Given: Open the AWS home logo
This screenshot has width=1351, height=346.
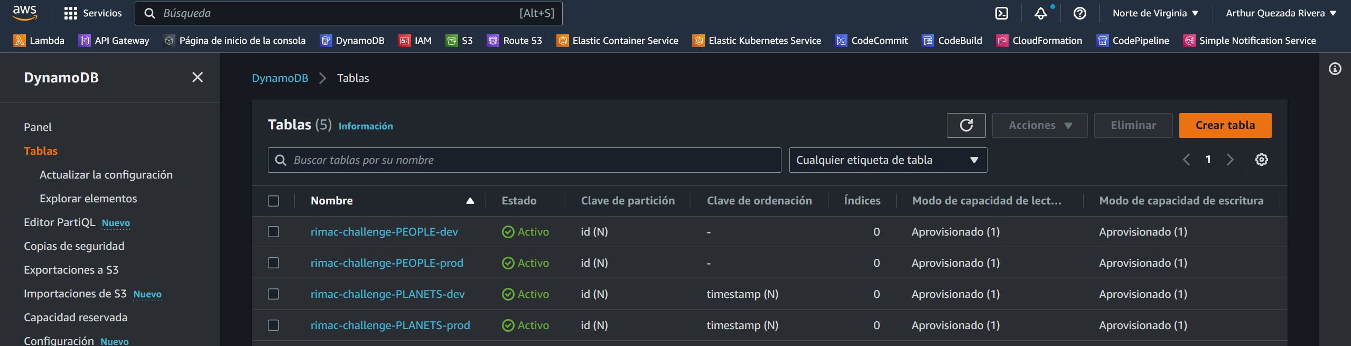Looking at the screenshot, I should pyautogui.click(x=24, y=13).
